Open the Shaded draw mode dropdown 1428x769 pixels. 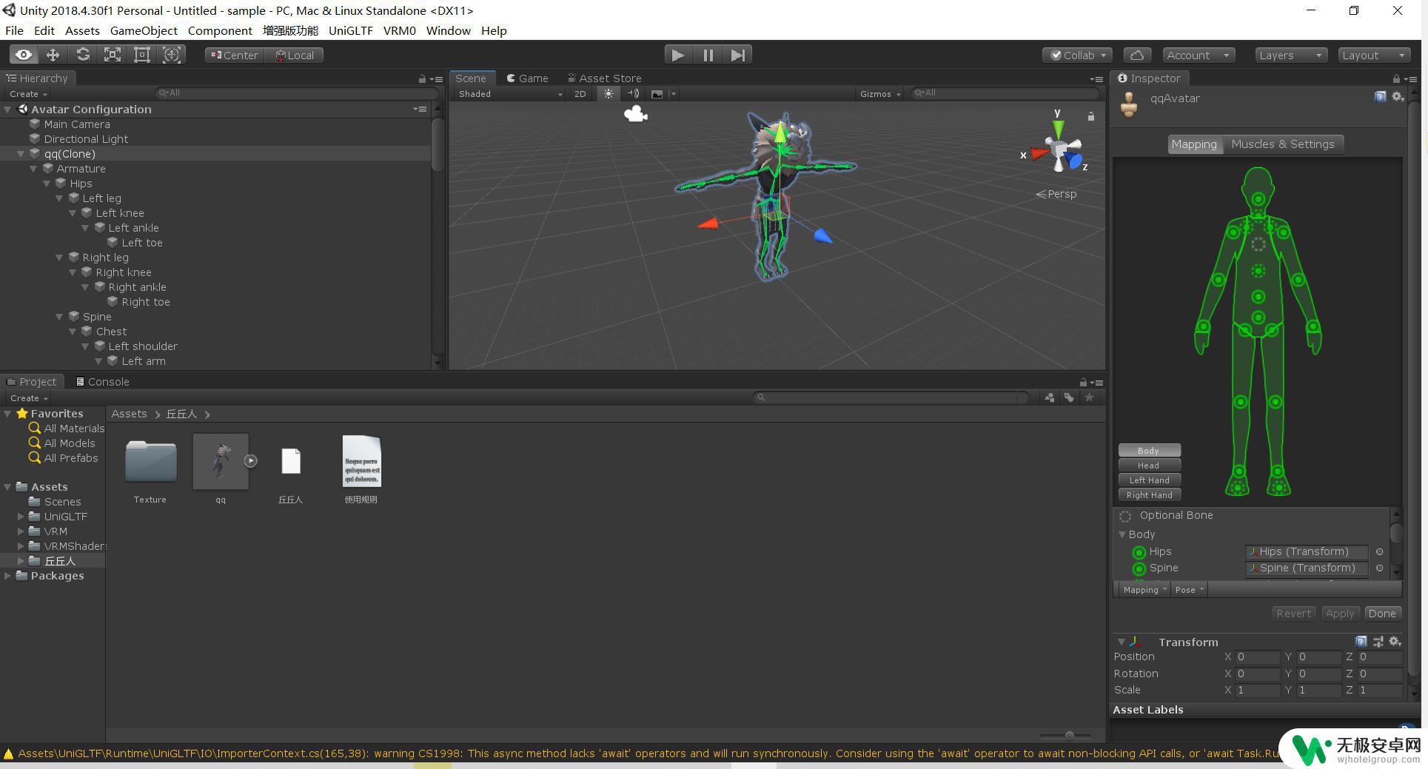pos(509,94)
